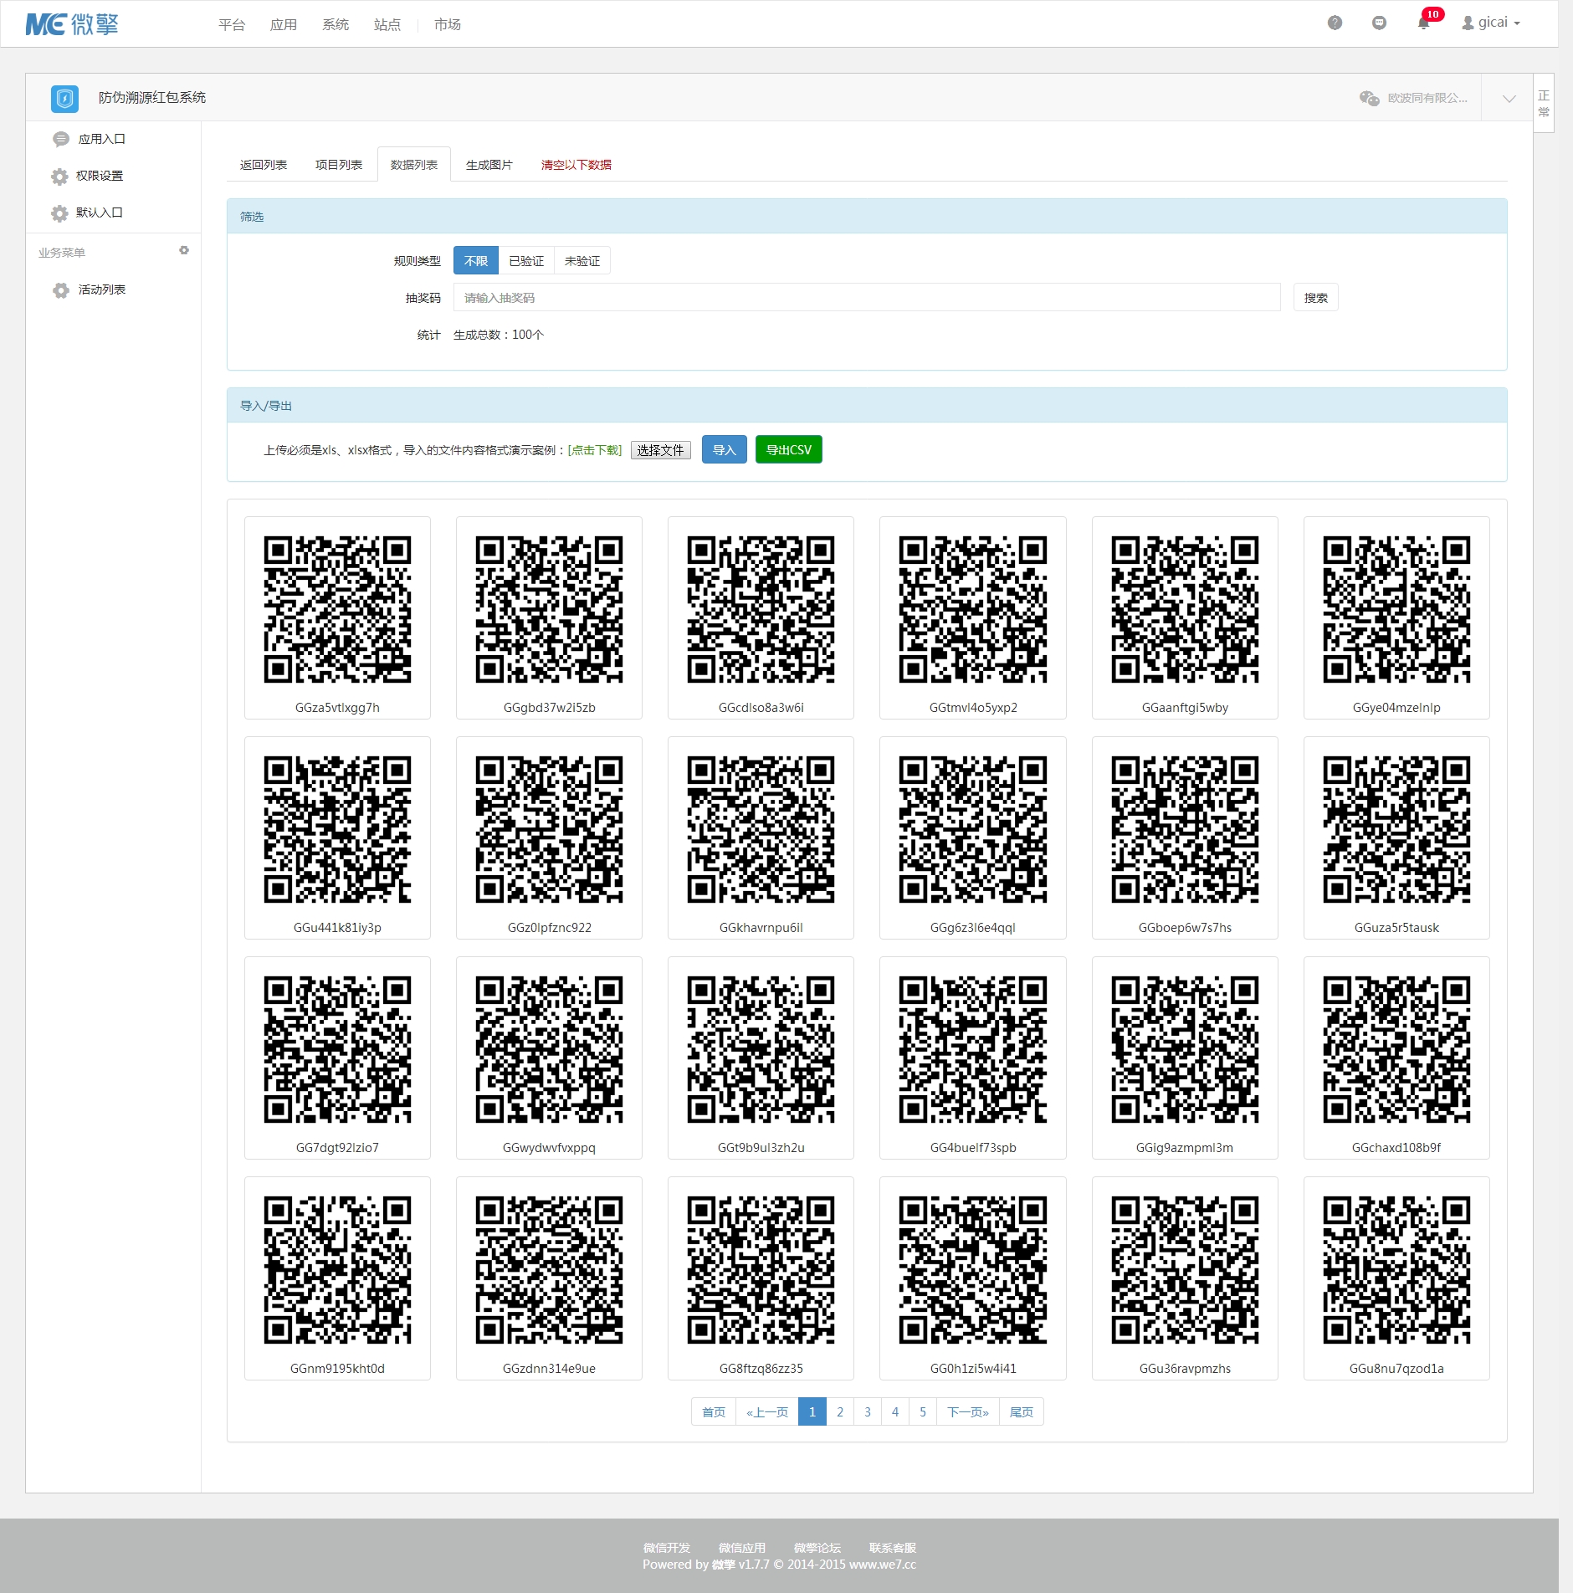The image size is (1573, 1593).
Task: Focus the 抽奖码 input field
Action: pyautogui.click(x=867, y=298)
